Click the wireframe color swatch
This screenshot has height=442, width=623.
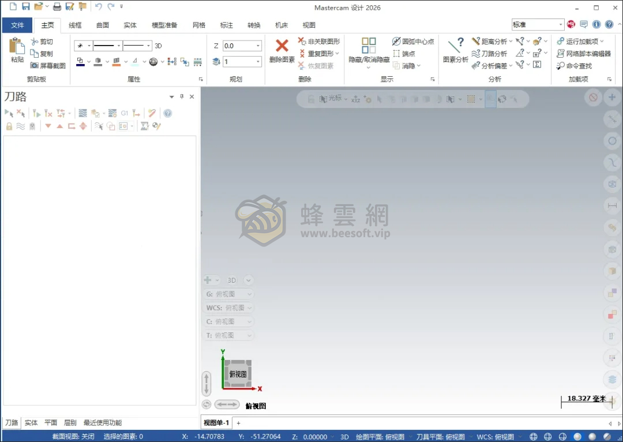(80, 62)
